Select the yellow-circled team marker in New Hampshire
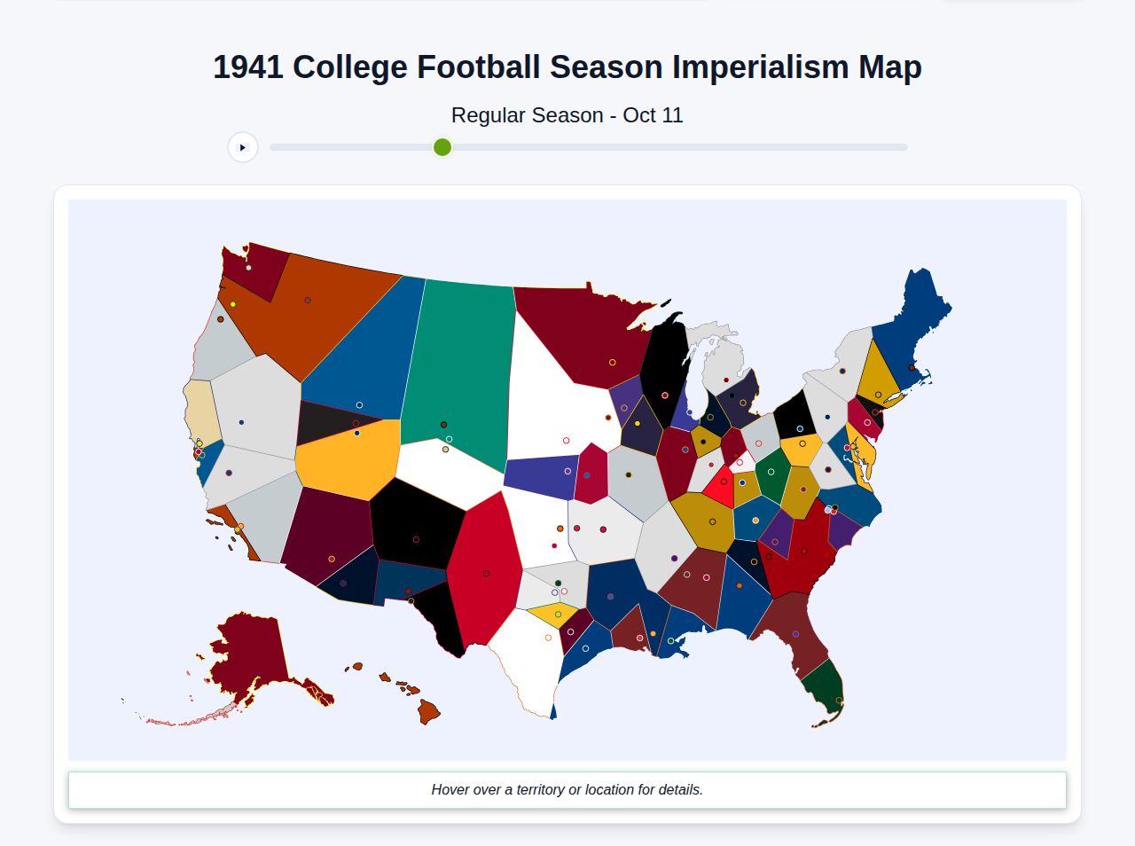Screen dimensions: 1135x846 (x=878, y=394)
